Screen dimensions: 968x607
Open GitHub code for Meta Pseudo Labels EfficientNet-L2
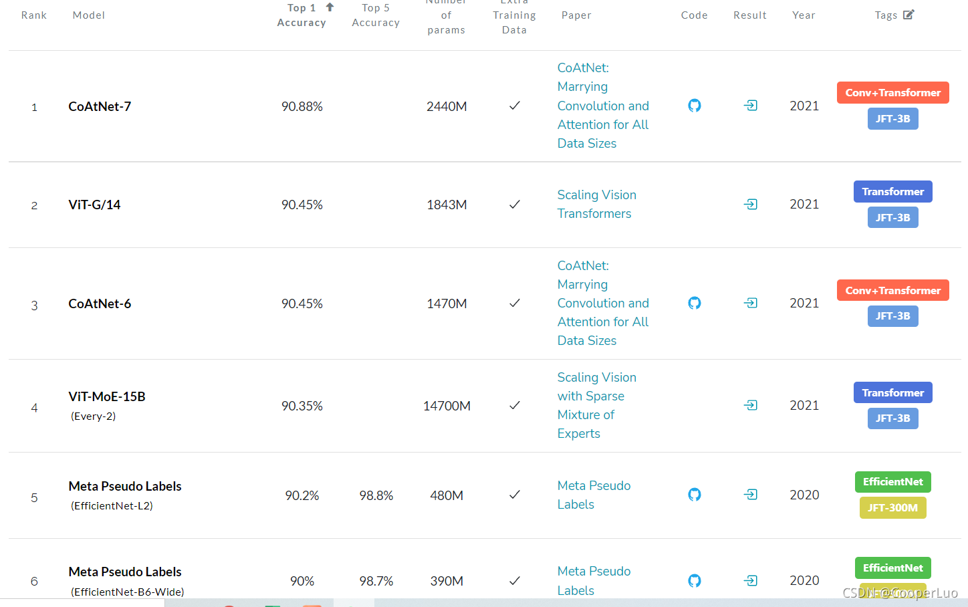[695, 495]
